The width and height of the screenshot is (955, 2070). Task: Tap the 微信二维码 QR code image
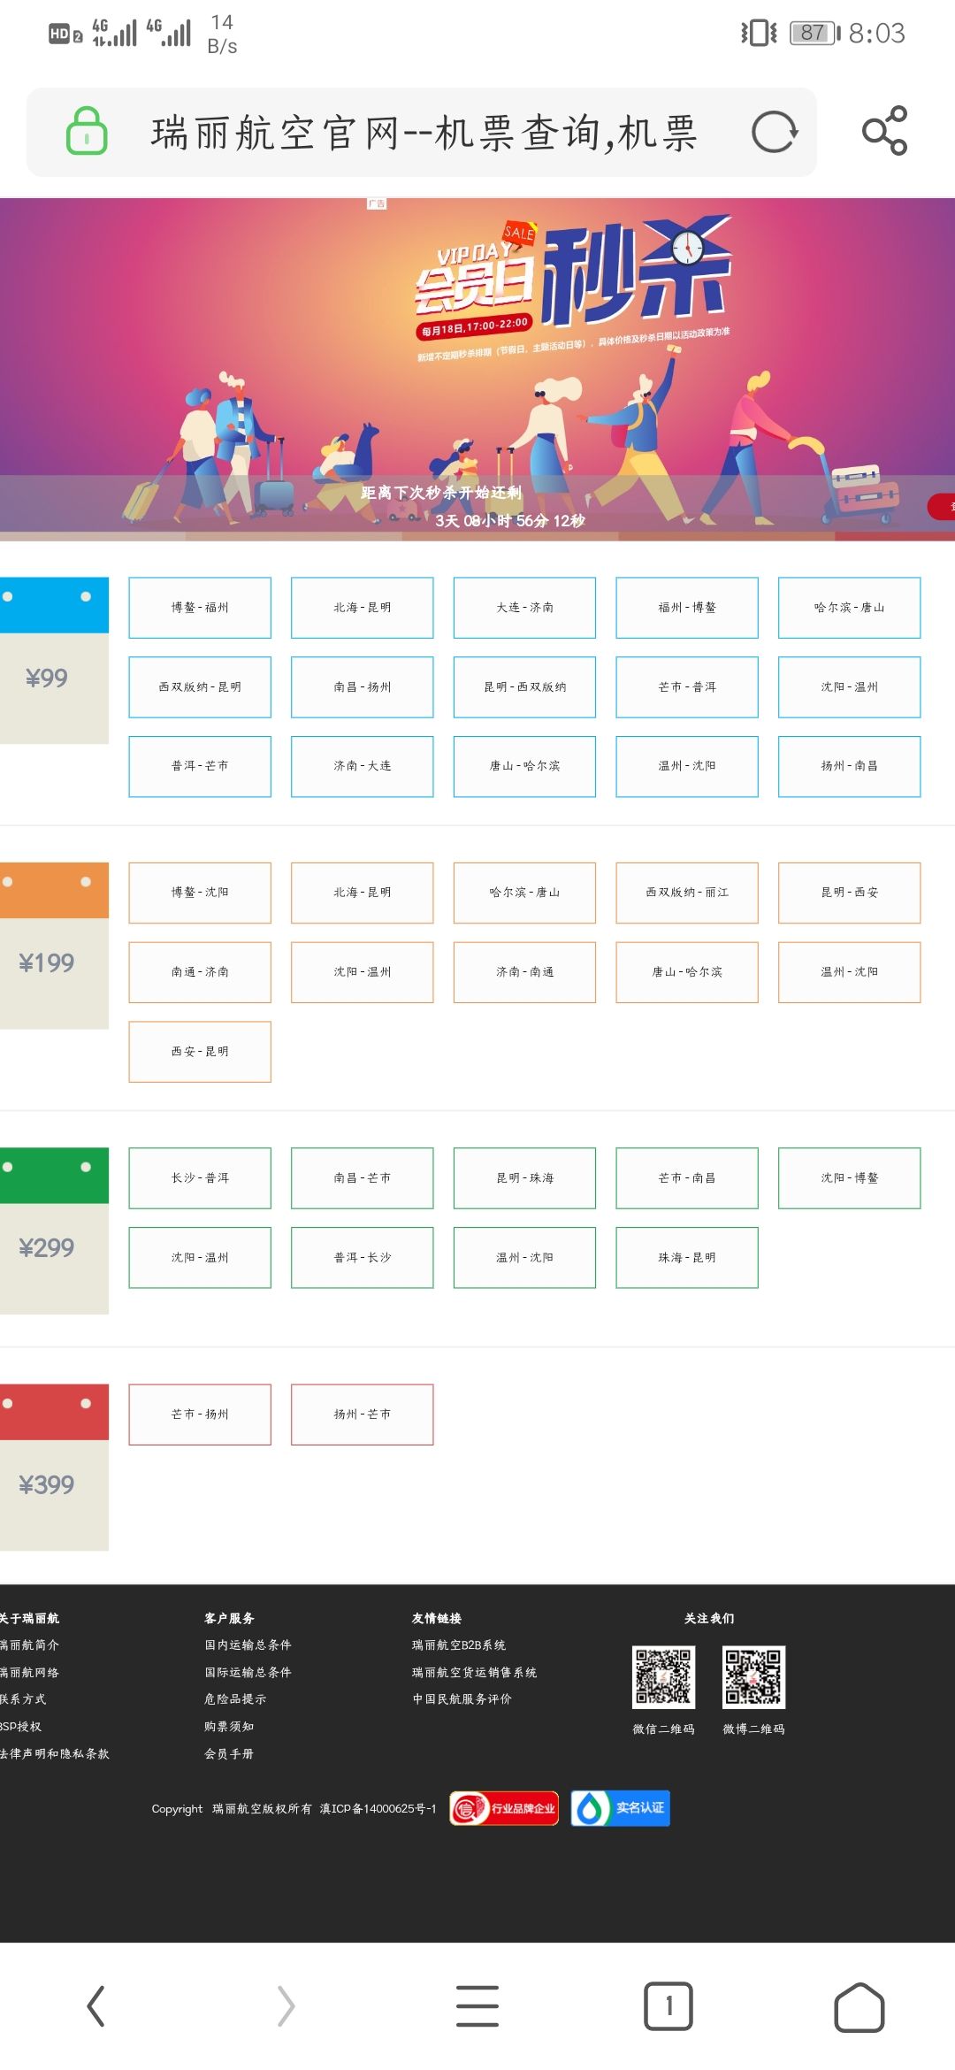(664, 1676)
